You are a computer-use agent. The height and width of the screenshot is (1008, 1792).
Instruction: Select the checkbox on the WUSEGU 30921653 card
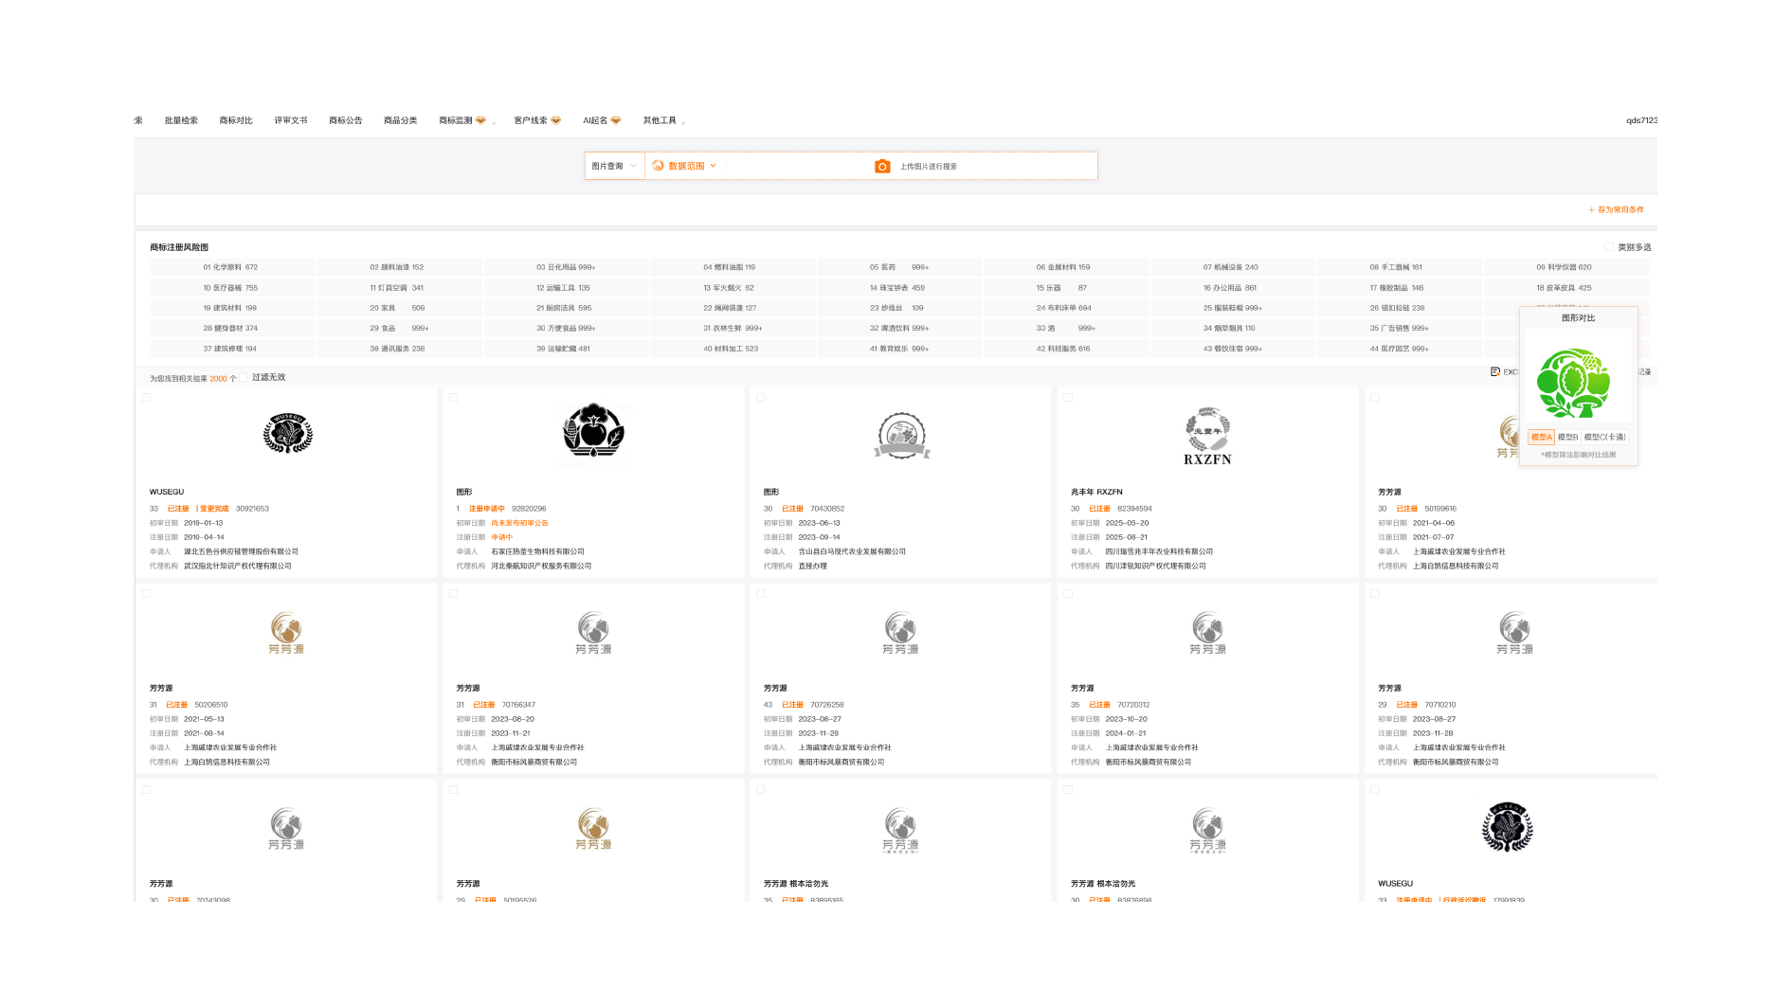(147, 398)
